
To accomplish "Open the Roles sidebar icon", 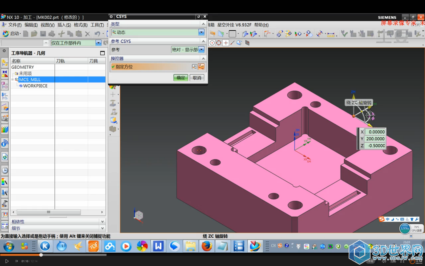I will click(x=5, y=215).
